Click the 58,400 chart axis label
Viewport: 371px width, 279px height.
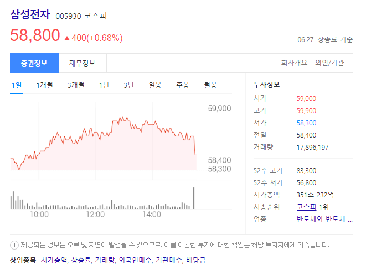click(219, 160)
